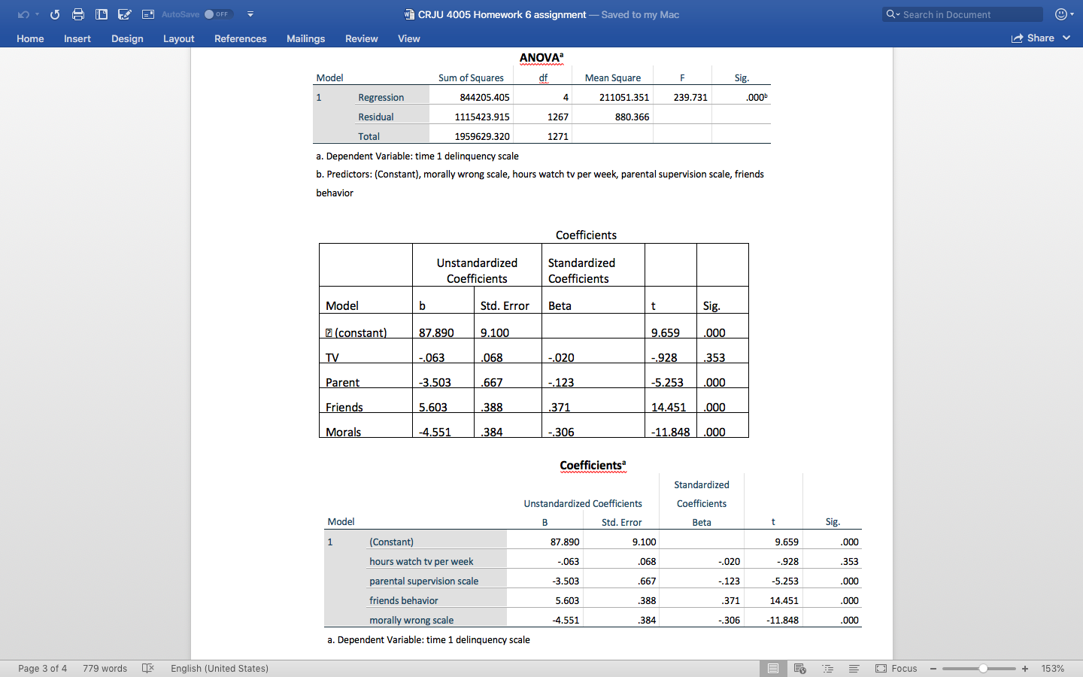Image resolution: width=1083 pixels, height=677 pixels.
Task: Click the Share button
Action: point(1033,38)
